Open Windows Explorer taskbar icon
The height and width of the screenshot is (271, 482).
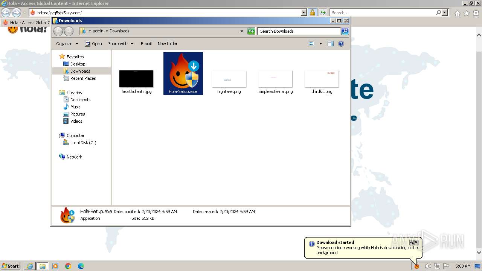43,266
